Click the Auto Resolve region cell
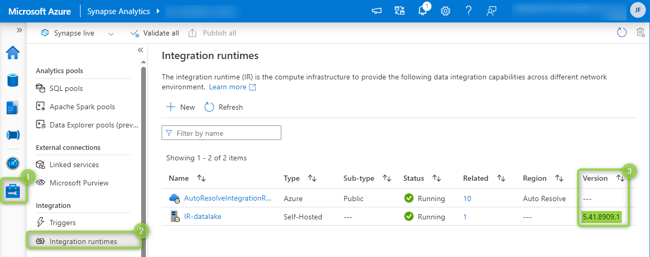Viewport: 650px width, 257px height. pos(544,198)
